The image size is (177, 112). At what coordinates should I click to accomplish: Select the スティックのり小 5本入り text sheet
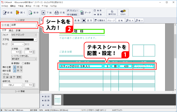coord(81,66)
